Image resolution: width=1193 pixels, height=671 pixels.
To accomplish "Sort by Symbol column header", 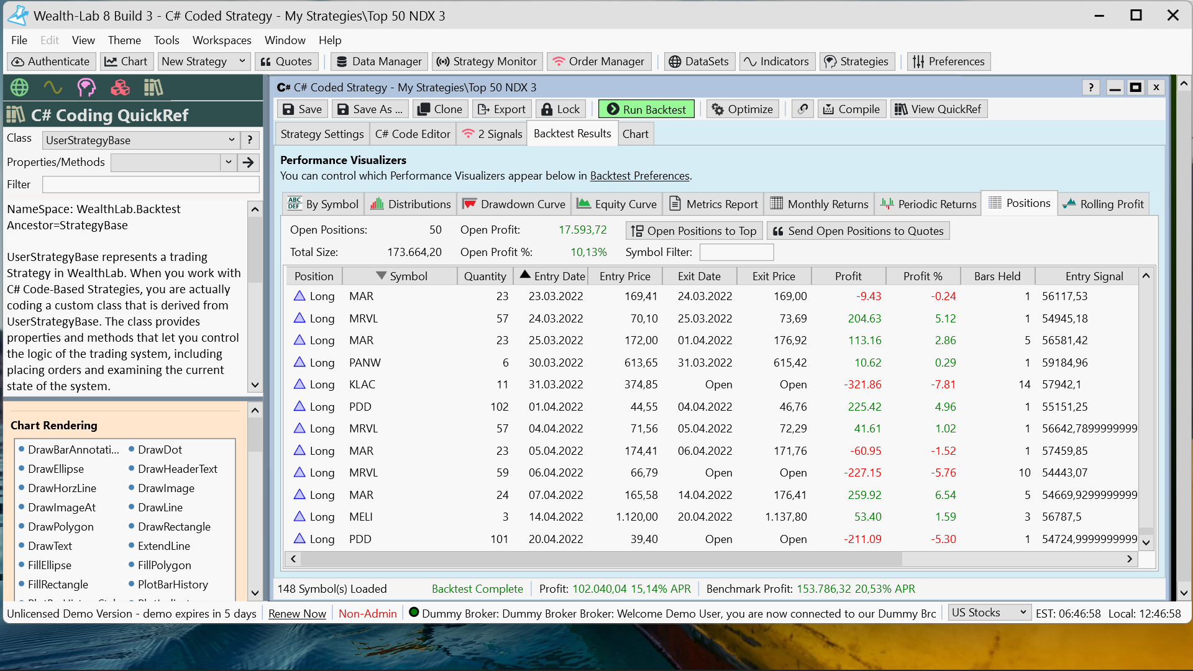I will [x=400, y=276].
